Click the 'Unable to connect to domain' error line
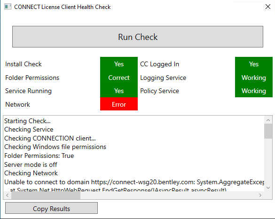 point(134,182)
